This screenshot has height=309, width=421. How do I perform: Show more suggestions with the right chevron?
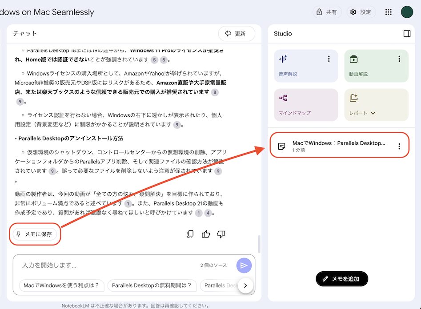[x=245, y=285]
